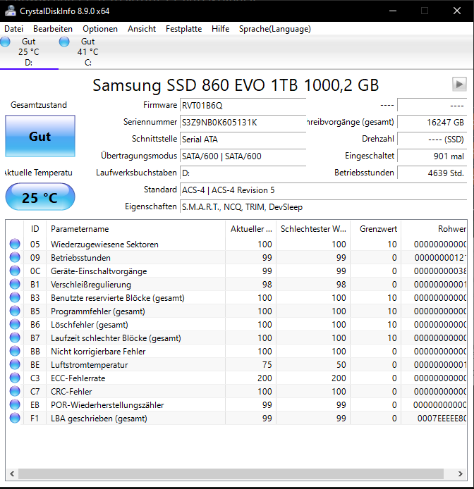
Task: Click the 25 °C temperature button
Action: click(40, 197)
